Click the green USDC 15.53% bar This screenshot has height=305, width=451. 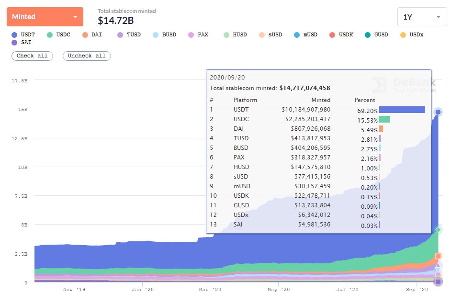[384, 119]
